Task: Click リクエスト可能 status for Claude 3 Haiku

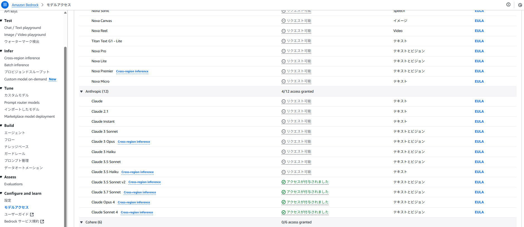Action: (x=299, y=152)
